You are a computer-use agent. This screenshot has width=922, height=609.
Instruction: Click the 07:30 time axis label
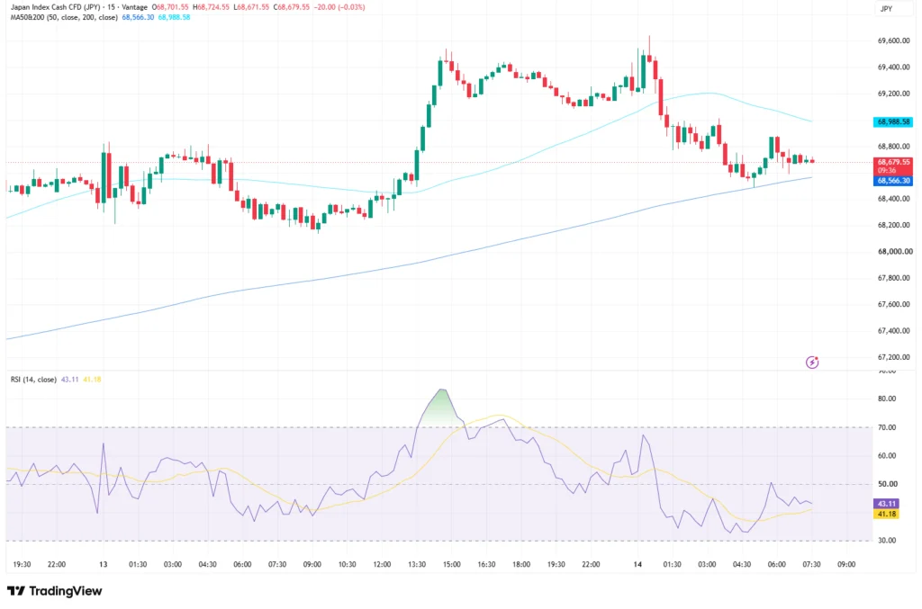click(811, 564)
